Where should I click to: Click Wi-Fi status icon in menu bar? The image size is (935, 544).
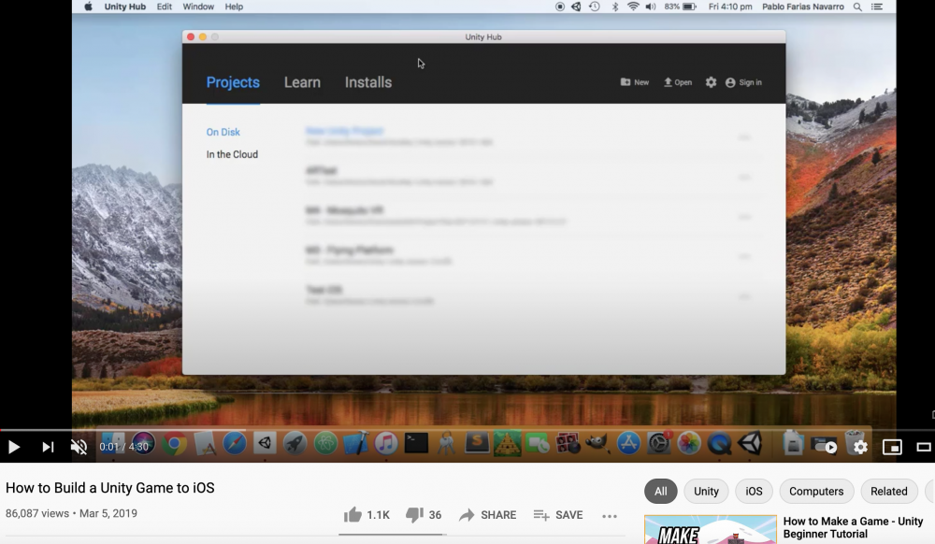click(x=633, y=7)
